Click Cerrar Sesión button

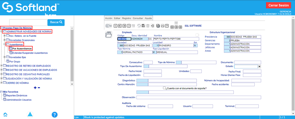(x=278, y=5)
